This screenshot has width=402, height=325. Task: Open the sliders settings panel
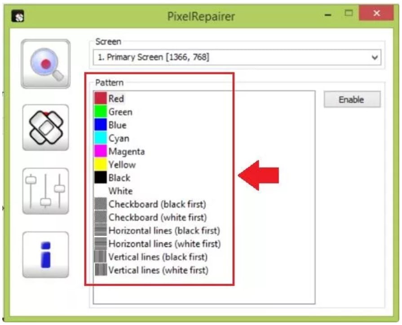click(x=46, y=191)
